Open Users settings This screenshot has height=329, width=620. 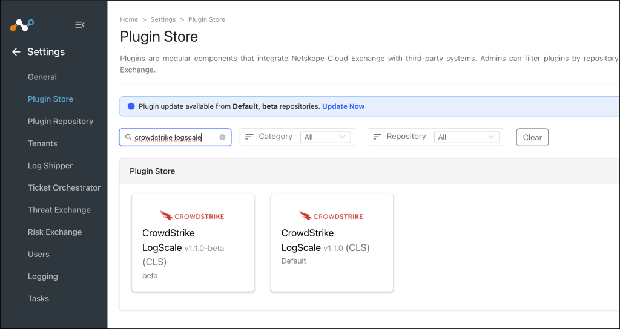(39, 254)
